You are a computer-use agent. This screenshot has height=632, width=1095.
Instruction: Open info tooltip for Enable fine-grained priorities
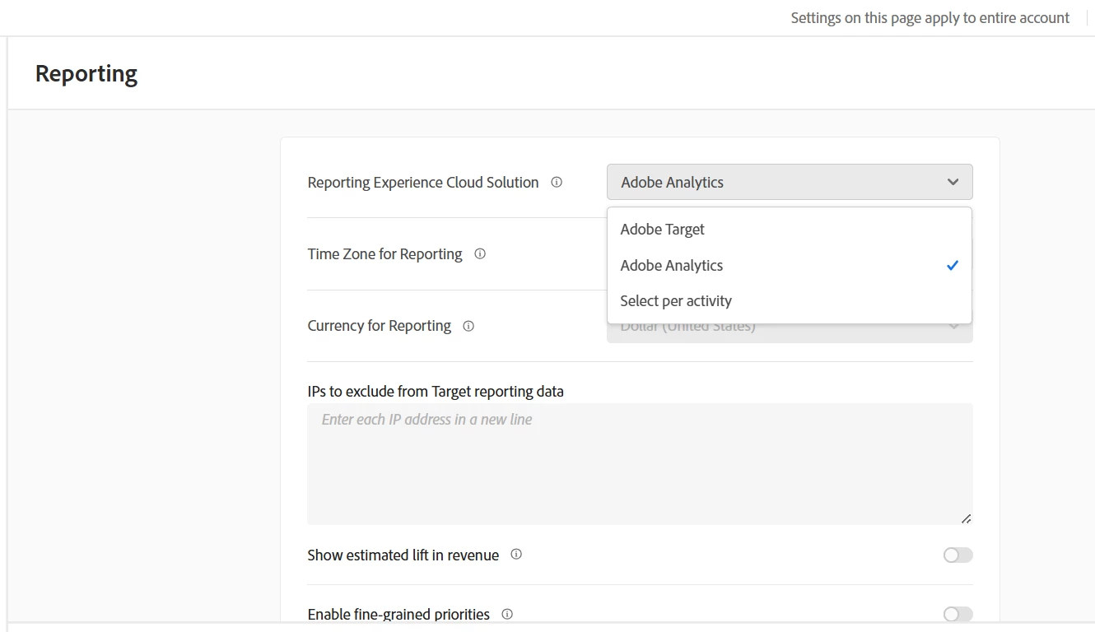click(x=507, y=614)
